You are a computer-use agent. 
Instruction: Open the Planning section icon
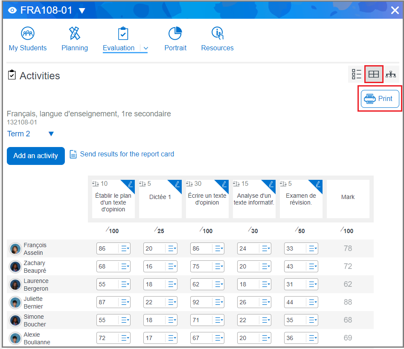[75, 33]
